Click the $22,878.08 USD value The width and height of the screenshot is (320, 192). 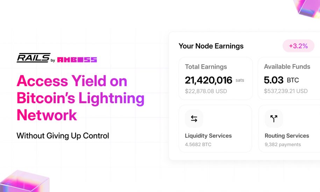[206, 91]
